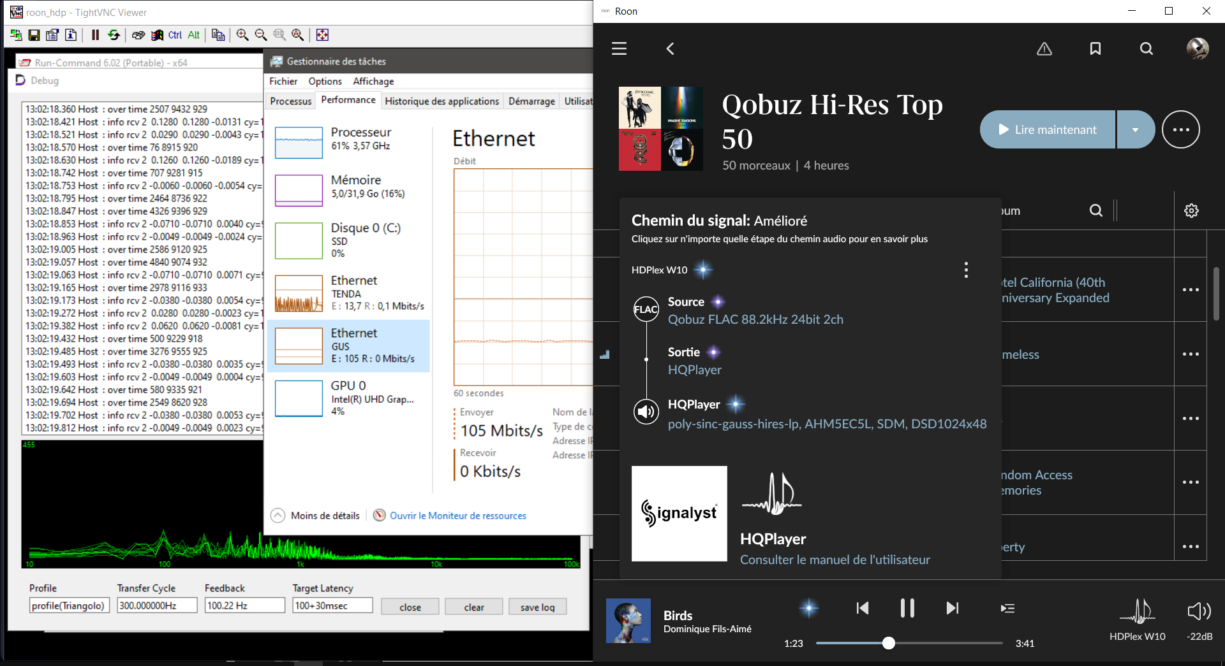Switch TightVNC to full screen
Image resolution: width=1225 pixels, height=666 pixels.
tap(322, 35)
